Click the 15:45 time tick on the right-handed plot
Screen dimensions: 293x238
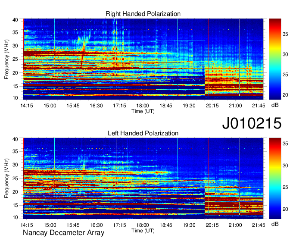pyautogui.click(x=73, y=106)
